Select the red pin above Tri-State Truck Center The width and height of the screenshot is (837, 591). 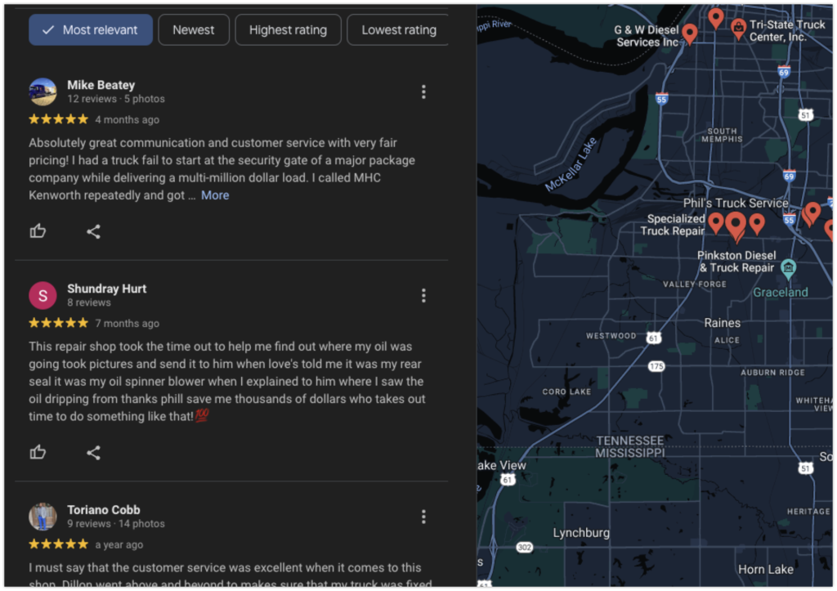point(716,18)
